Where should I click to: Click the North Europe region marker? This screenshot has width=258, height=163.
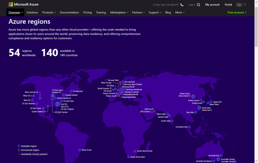111,89
